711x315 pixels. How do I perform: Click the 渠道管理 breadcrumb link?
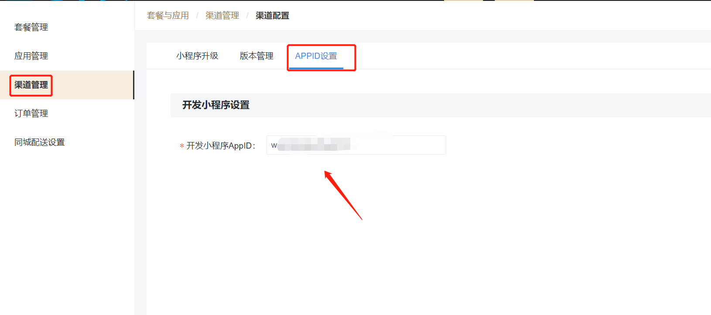click(x=222, y=16)
